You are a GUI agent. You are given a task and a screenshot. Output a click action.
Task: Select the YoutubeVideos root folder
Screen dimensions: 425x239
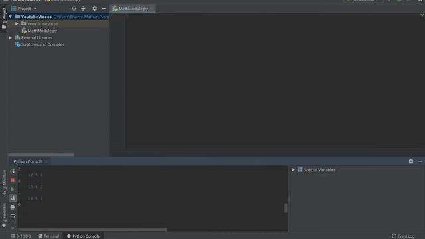pyautogui.click(x=37, y=17)
